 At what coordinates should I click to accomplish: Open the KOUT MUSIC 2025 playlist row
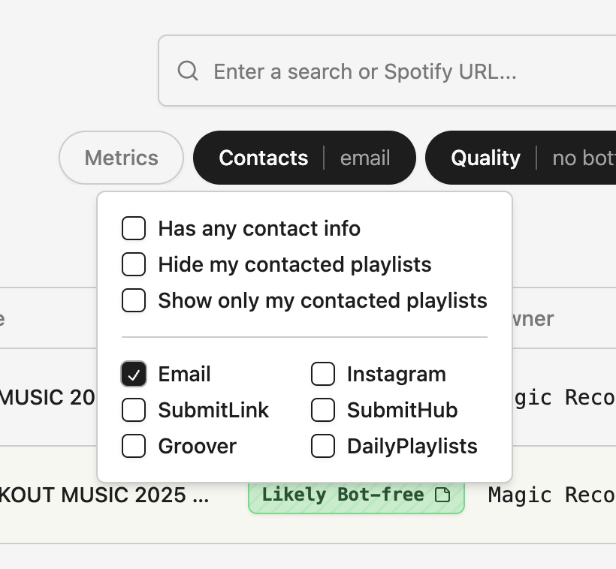105,495
